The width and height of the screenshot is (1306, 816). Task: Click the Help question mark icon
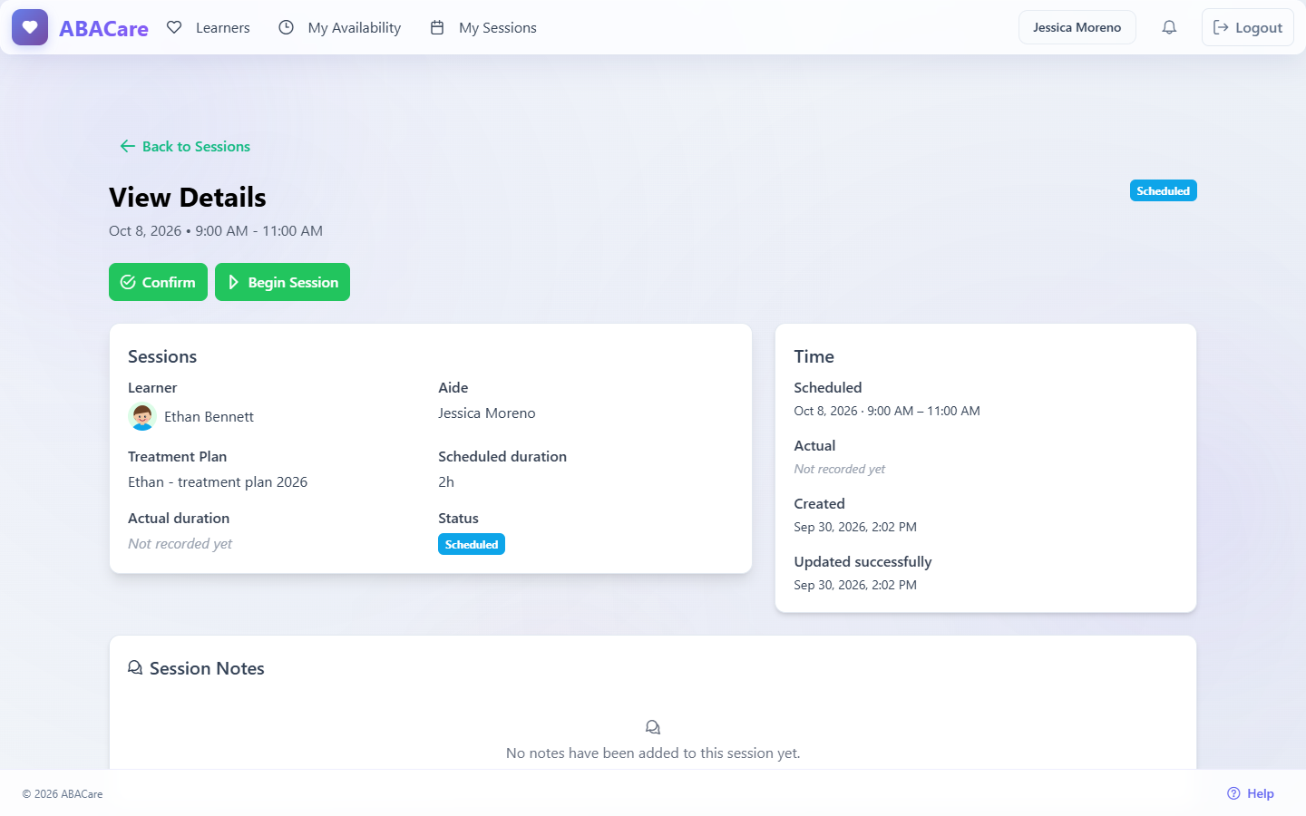pyautogui.click(x=1233, y=793)
